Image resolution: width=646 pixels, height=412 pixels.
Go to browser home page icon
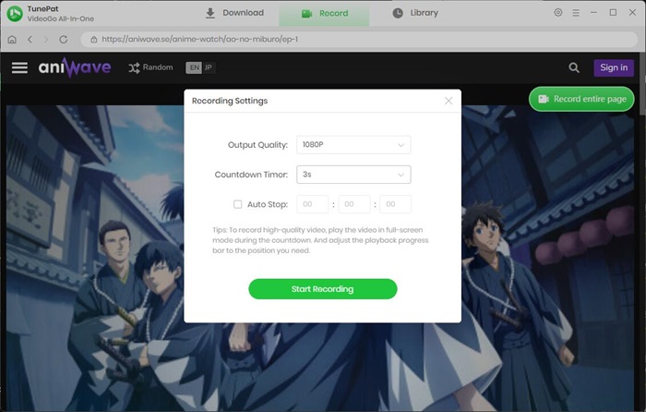point(12,40)
